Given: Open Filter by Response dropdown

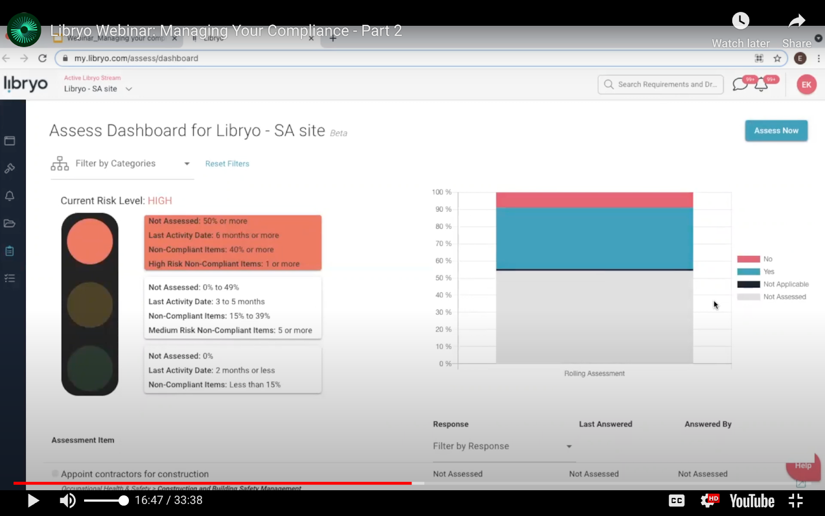Looking at the screenshot, I should tap(504, 446).
